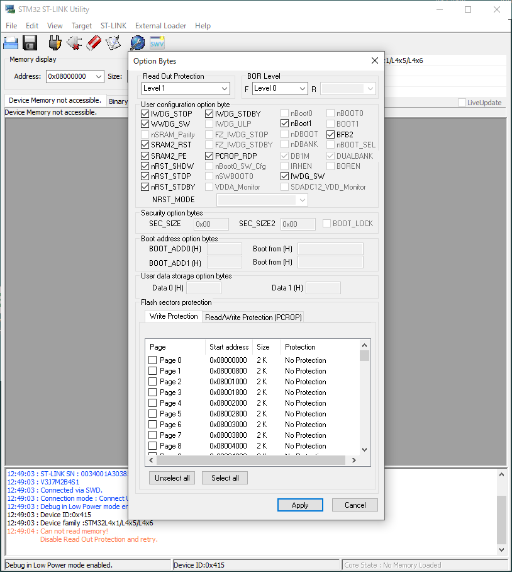This screenshot has height=572, width=512.
Task: Click the page list horizontal scrollbar
Action: (x=251, y=460)
